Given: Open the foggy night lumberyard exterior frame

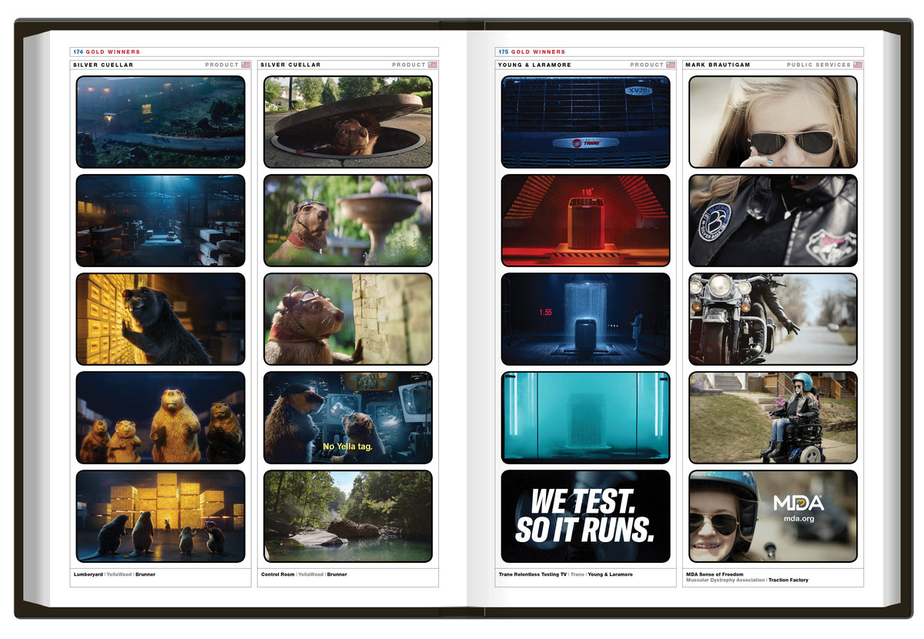Looking at the screenshot, I should [x=160, y=122].
